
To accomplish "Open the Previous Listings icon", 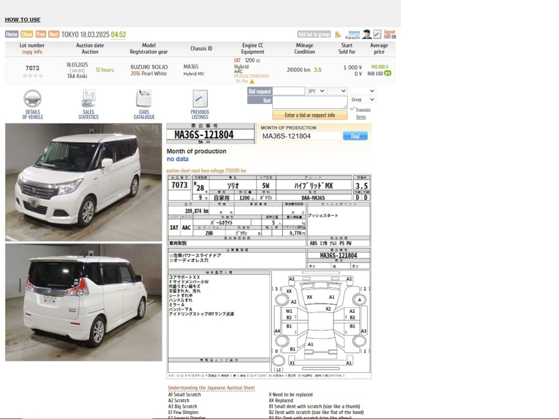I will pos(200,98).
